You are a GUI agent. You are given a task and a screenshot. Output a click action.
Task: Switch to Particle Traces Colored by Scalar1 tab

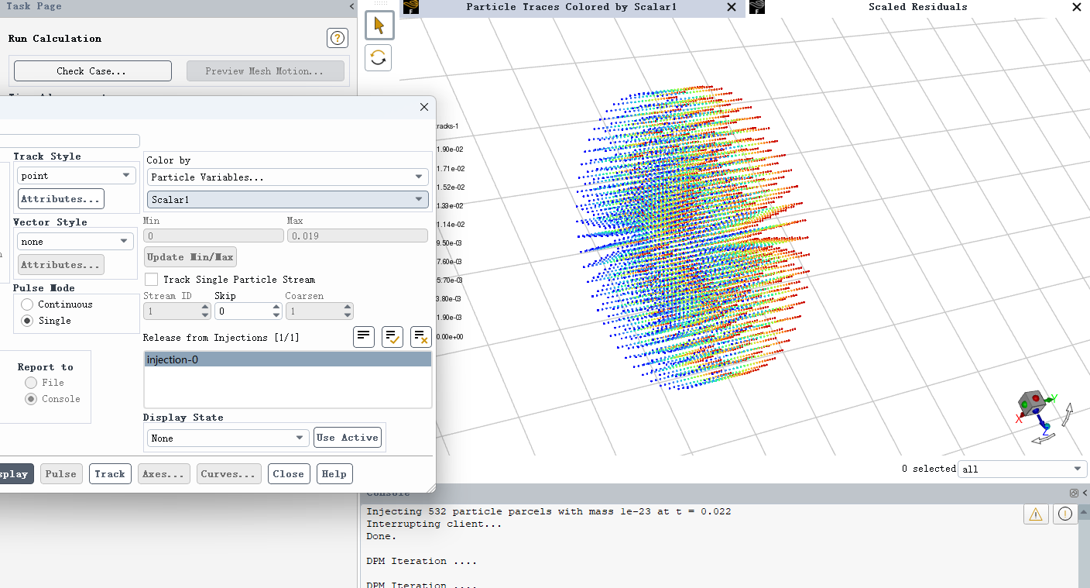[571, 7]
